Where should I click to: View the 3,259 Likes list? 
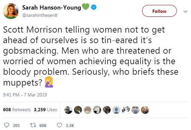tap(45, 110)
